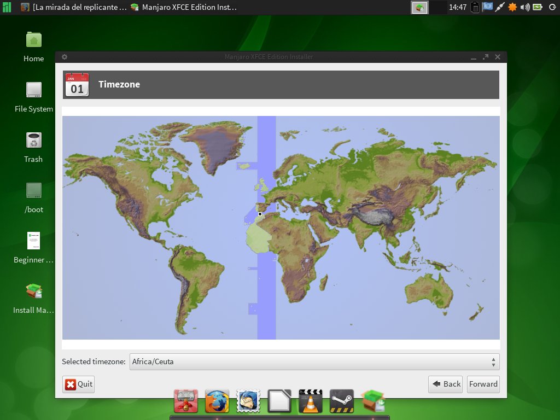Quit the Manjaro installer
Viewport: 560px width, 420px height.
78,384
